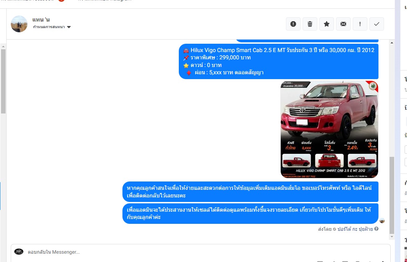Expand กำหนดการสนทนา dropdown arrow
407x262 pixels.
[x=69, y=27]
